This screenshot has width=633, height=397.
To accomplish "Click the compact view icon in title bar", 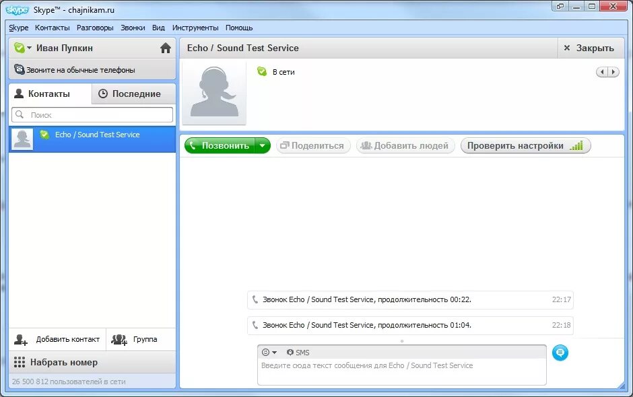I will 560,6.
